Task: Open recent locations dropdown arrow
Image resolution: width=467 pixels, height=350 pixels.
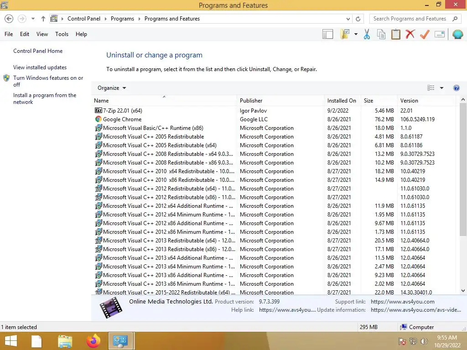Action: click(33, 19)
